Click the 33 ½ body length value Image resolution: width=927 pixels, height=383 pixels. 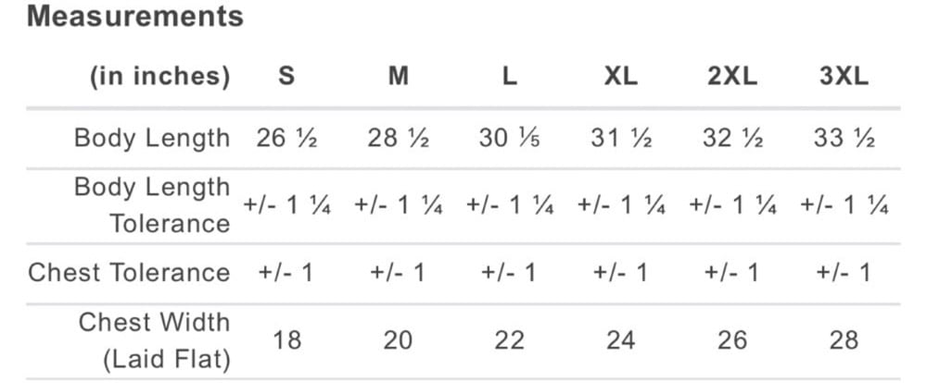point(844,139)
